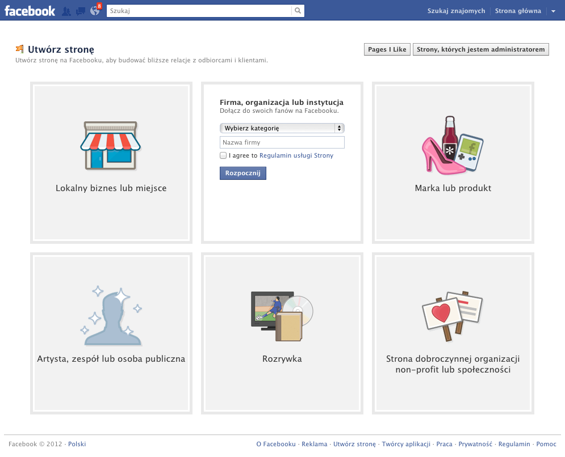Open the messages icon
This screenshot has height=457, width=565.
click(x=81, y=11)
